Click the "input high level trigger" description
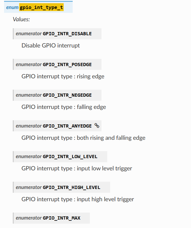This screenshot has height=228, width=191. [x=78, y=199]
